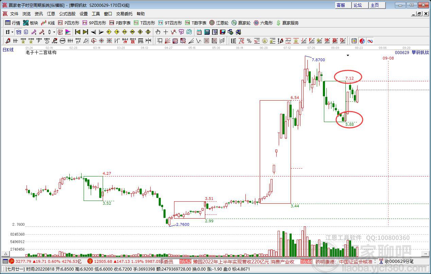Select the hand pan tool

[158, 32]
